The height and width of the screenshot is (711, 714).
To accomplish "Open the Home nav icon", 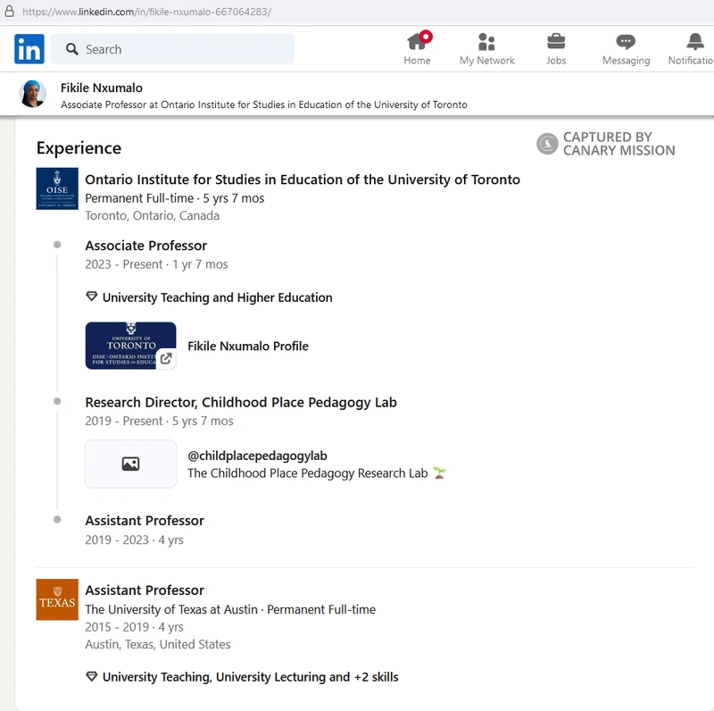I will 417,41.
